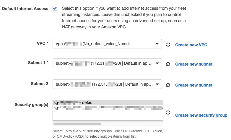Create new subnet next to Subnet 2
Screen dimensions: 231x140
194,85
